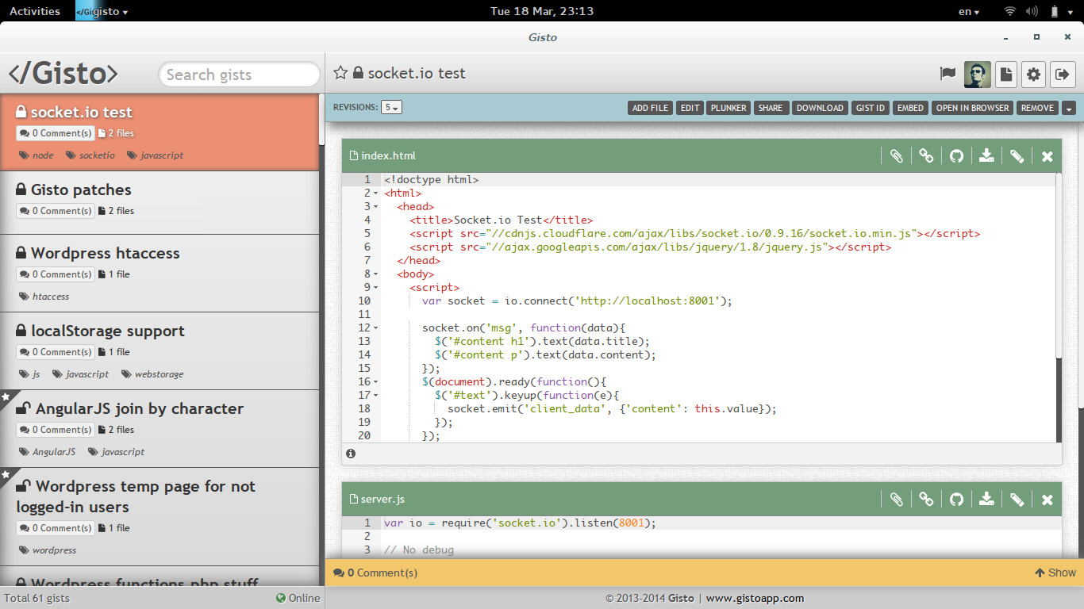1084x609 pixels.
Task: Fold code at line 9 script tag
Action: tap(375, 288)
